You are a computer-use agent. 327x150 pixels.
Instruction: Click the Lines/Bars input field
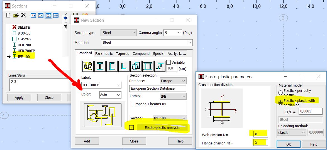point(41,85)
